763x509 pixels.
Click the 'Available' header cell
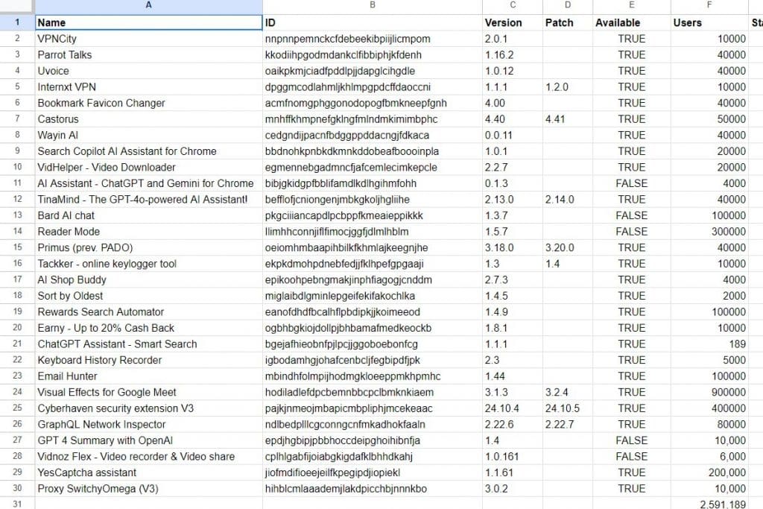(x=632, y=22)
